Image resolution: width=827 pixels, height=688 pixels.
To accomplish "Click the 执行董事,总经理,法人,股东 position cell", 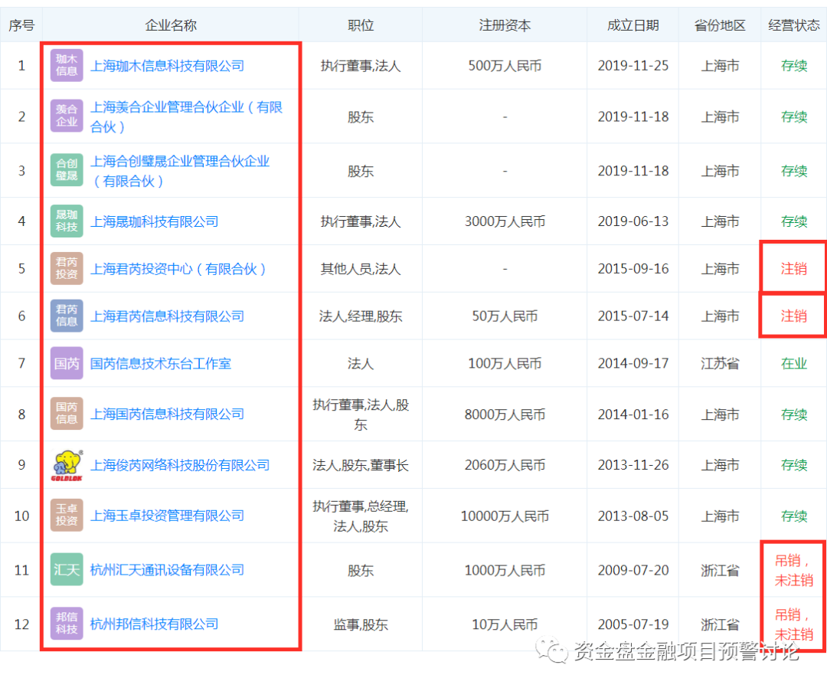I will click(361, 516).
